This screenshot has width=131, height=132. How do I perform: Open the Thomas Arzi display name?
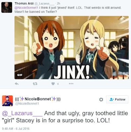[24, 3]
